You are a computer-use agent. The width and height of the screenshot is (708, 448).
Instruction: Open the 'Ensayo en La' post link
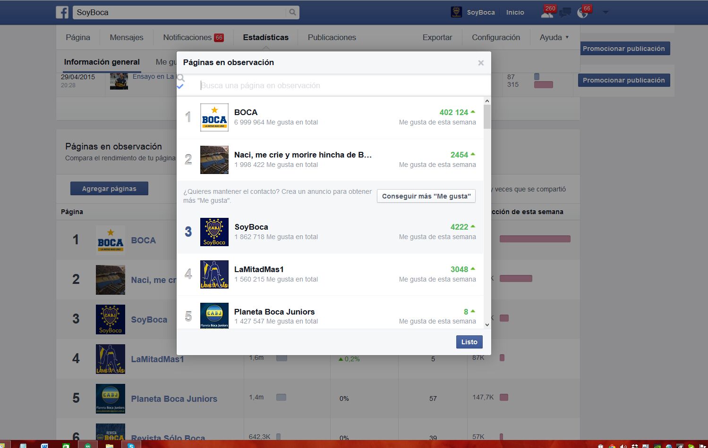coord(153,76)
